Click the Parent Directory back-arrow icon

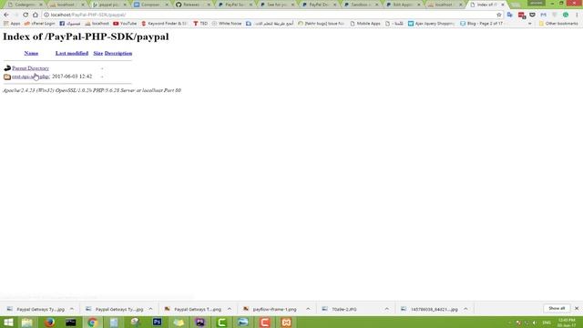(x=7, y=68)
